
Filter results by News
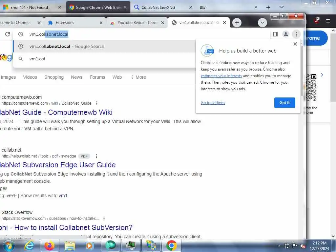(76, 77)
